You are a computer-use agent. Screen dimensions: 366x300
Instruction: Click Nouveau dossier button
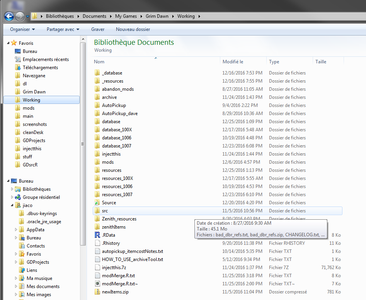(x=133, y=29)
